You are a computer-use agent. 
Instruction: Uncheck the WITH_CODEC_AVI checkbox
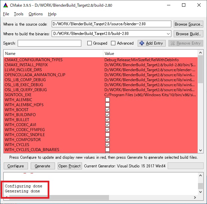(x=107, y=125)
